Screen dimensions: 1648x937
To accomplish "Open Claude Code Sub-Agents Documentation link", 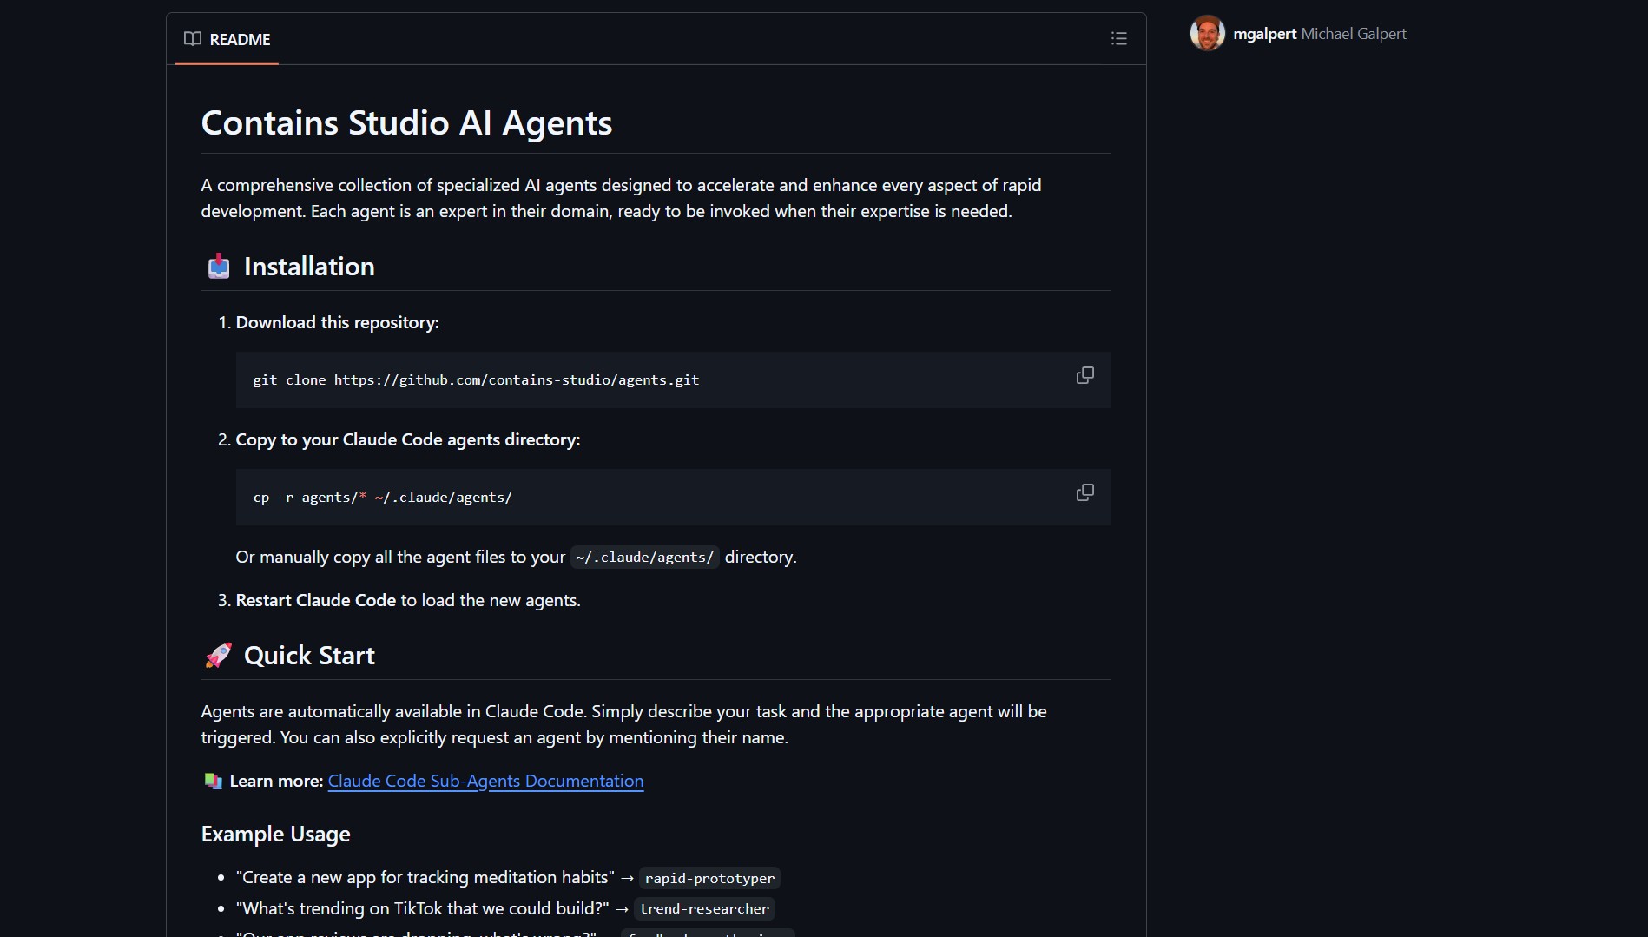I will (485, 781).
